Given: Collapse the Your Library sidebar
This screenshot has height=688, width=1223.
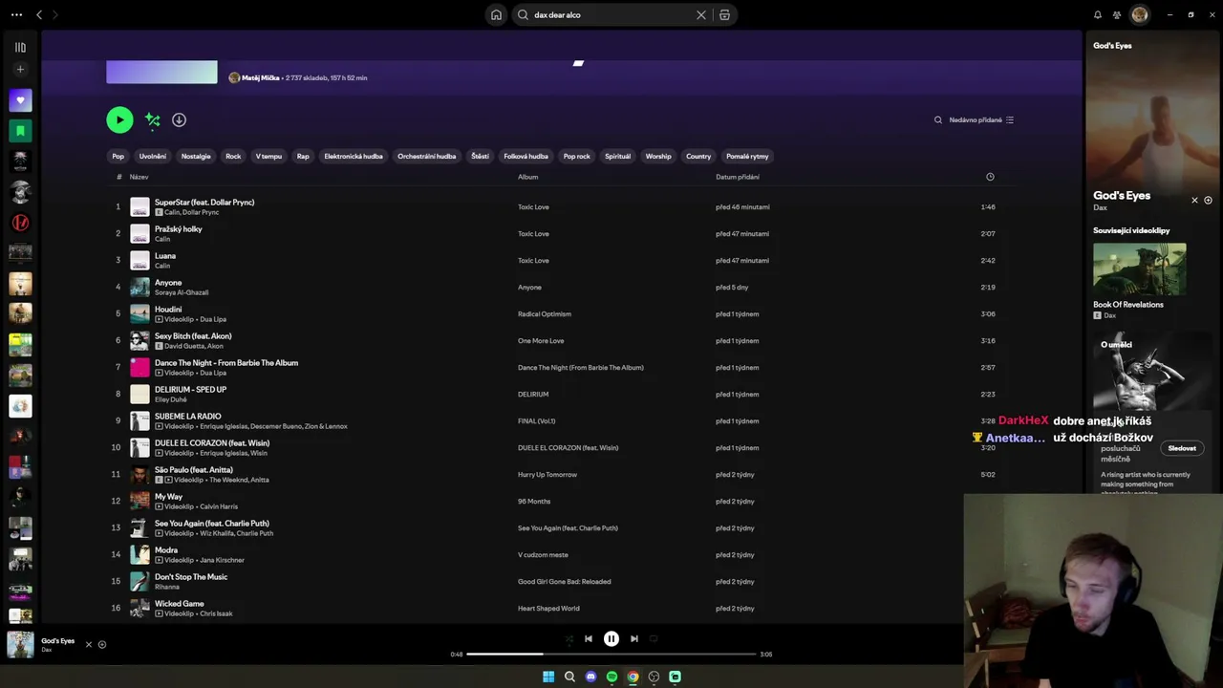Looking at the screenshot, I should (20, 47).
